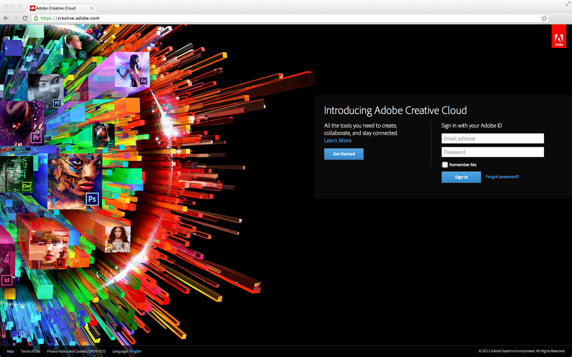572x357 pixels.
Task: Close the Adobe Creative Cloud tab
Action: [91, 8]
